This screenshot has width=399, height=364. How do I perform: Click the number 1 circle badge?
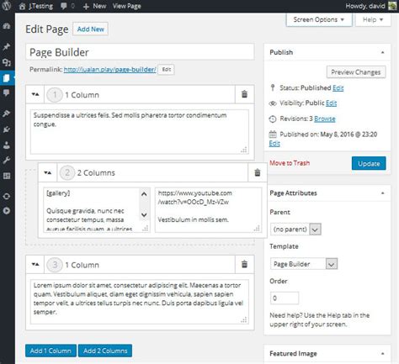(x=55, y=95)
